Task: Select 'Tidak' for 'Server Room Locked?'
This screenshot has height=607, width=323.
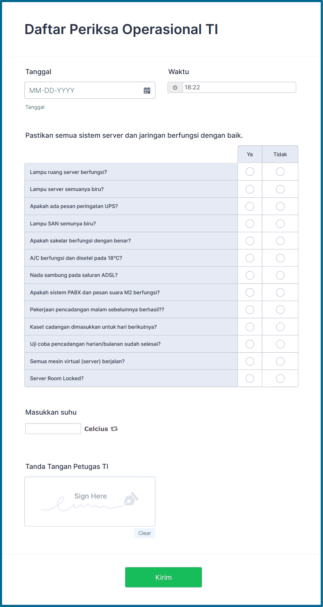Action: pyautogui.click(x=280, y=378)
